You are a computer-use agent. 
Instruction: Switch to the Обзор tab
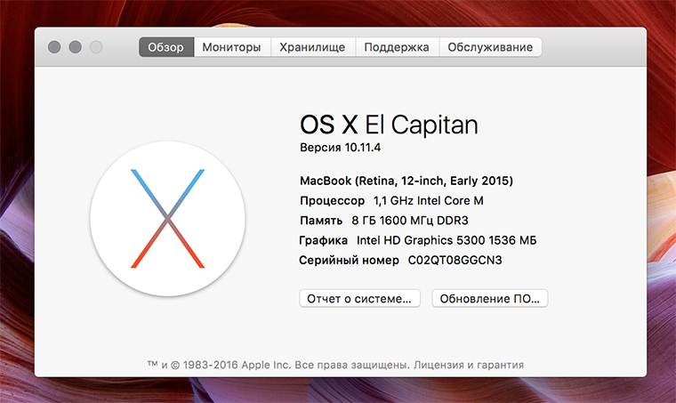pyautogui.click(x=166, y=47)
